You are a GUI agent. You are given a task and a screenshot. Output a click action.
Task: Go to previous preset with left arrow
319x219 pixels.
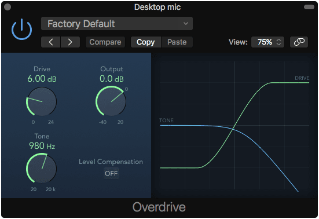tap(50, 42)
